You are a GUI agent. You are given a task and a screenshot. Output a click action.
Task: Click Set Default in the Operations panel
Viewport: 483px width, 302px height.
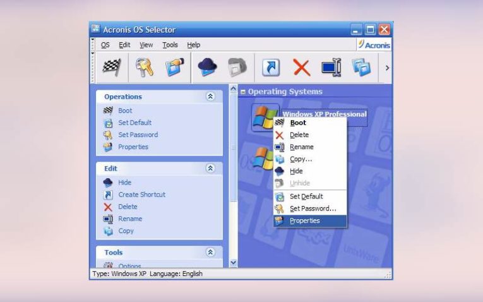(135, 123)
